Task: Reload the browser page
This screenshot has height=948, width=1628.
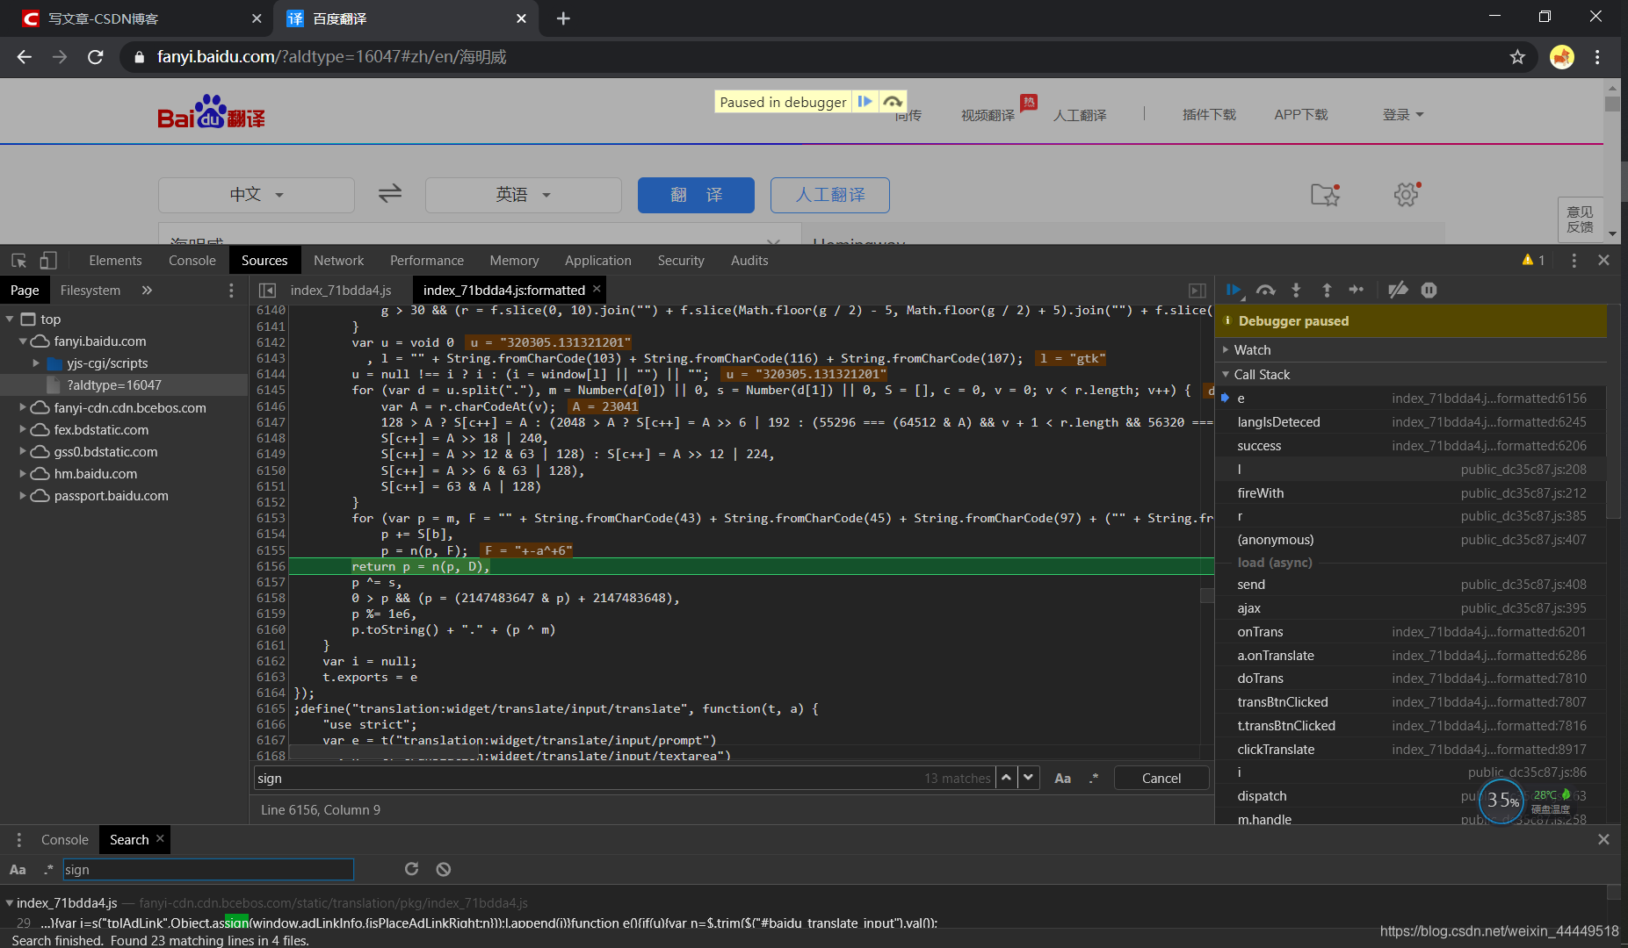Action: pos(96,57)
